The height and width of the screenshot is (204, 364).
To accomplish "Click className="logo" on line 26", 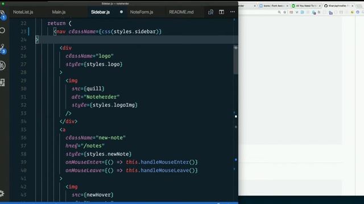I will pos(89,56).
